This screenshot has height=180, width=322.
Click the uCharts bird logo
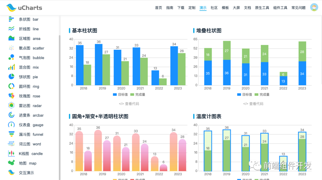(11, 7)
